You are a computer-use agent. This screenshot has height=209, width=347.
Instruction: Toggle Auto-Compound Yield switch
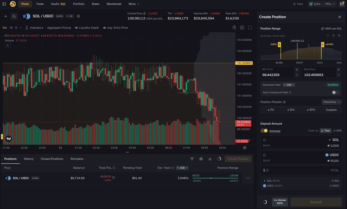335,93
